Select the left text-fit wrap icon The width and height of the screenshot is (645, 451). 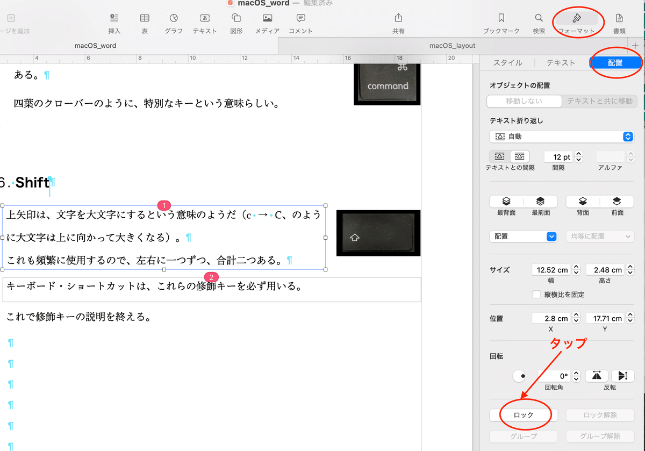(499, 156)
